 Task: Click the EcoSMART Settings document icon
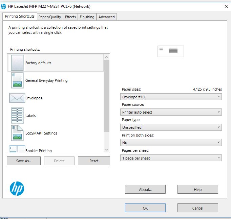(x=17, y=133)
